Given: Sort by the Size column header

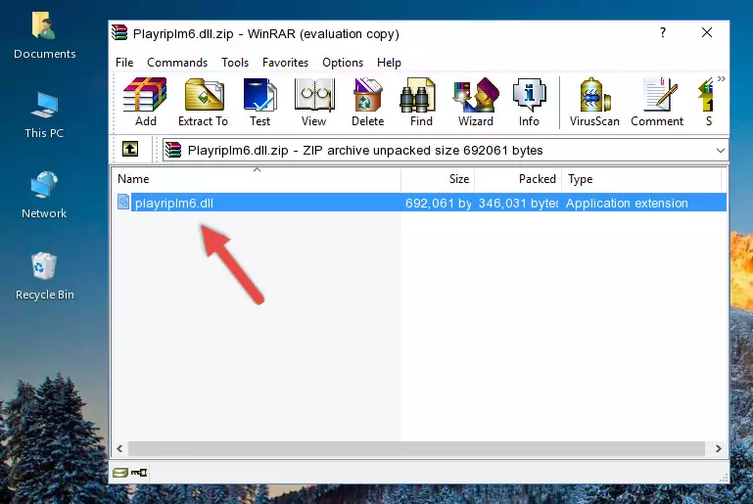Looking at the screenshot, I should click(x=438, y=178).
